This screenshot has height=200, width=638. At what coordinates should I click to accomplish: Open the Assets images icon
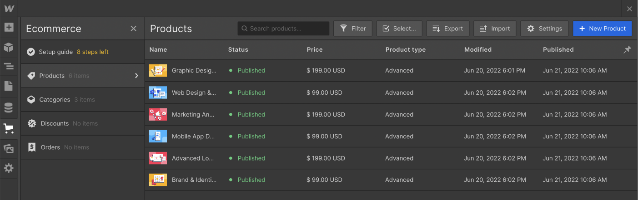9,148
